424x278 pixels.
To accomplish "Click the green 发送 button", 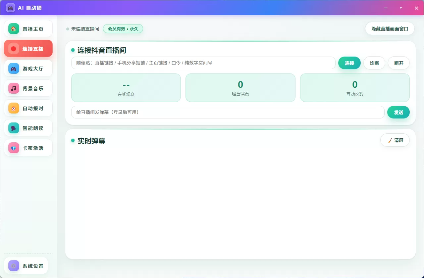I will click(398, 112).
